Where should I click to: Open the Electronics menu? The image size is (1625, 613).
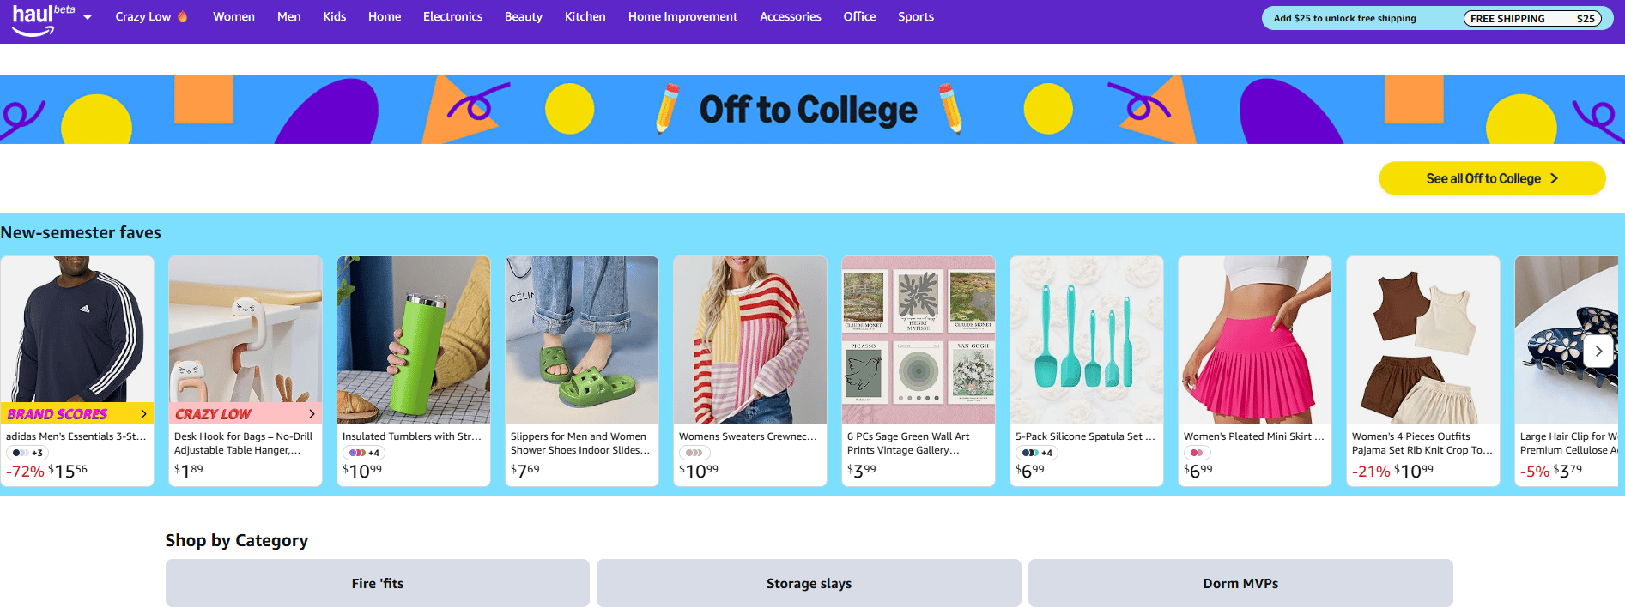pos(452,17)
